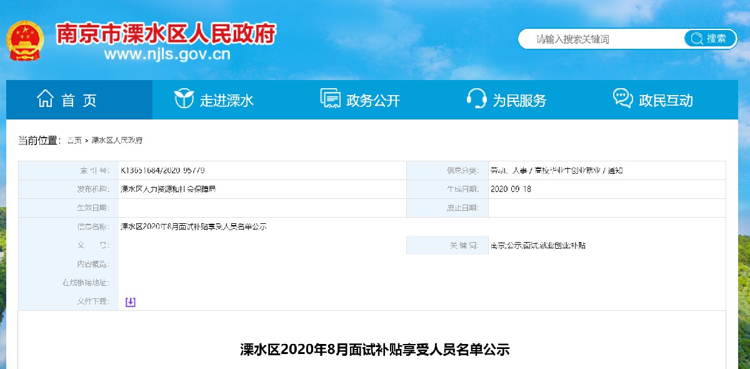Click the headset icon beside 为民服务
This screenshot has height=369, width=750.
[x=476, y=99]
